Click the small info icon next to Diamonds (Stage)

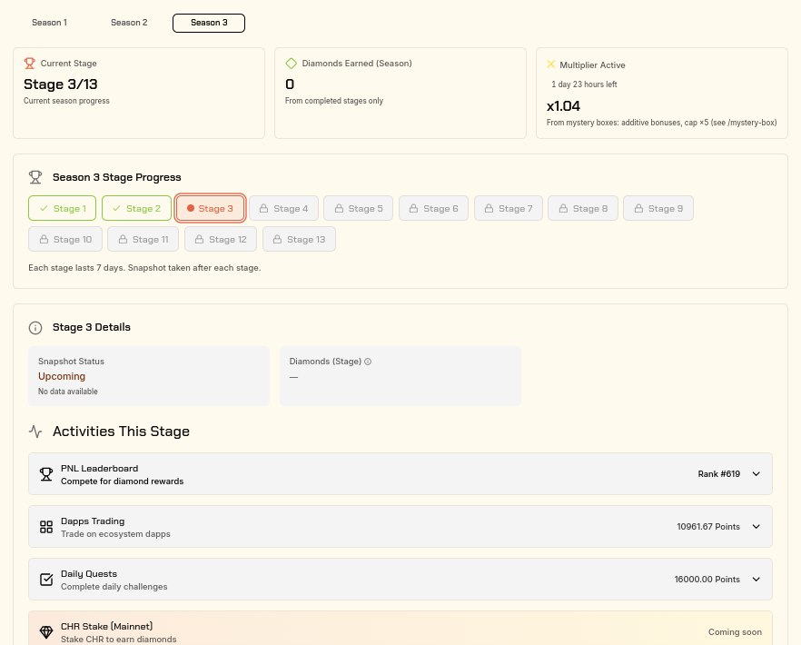pos(368,362)
